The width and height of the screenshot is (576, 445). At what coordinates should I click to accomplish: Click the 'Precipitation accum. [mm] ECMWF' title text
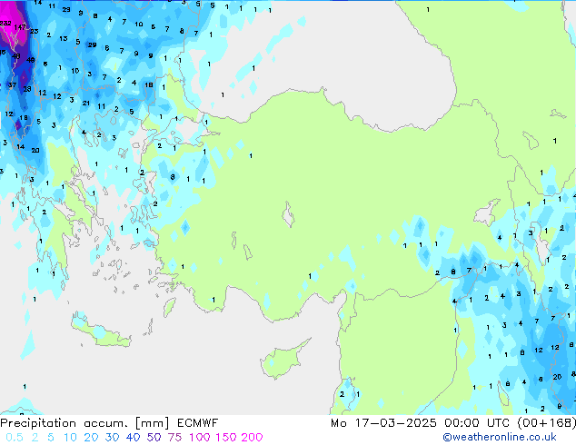coord(109,423)
